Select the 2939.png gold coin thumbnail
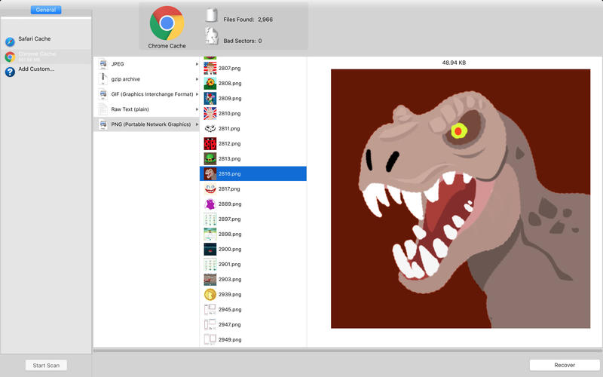Viewport: 603px width, 377px height. [x=210, y=294]
